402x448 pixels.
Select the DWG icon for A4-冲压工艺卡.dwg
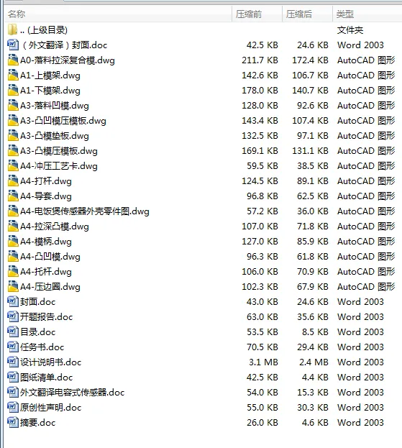[x=13, y=165]
